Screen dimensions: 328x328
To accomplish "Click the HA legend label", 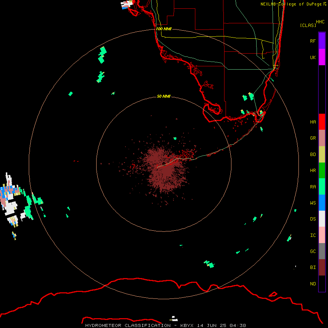I will pyautogui.click(x=313, y=122).
